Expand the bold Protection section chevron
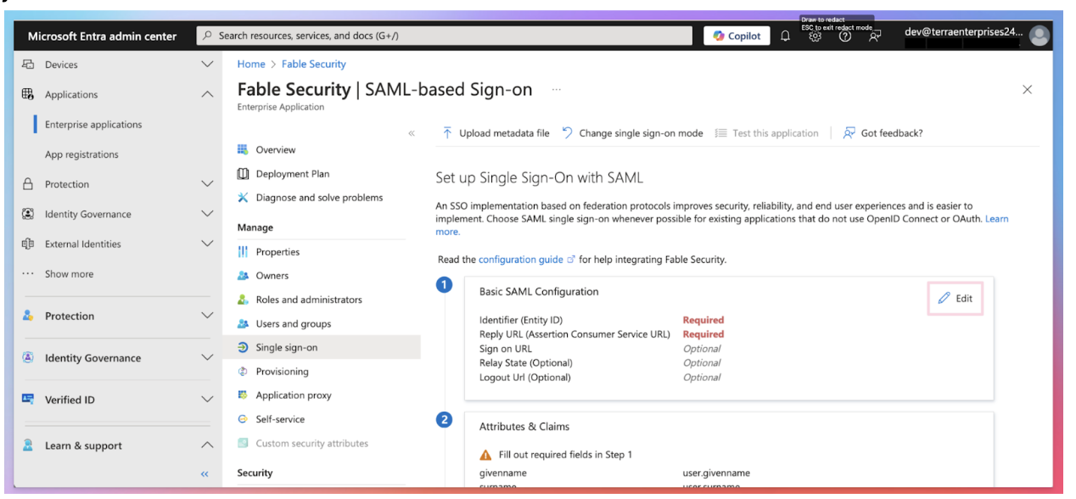The height and width of the screenshot is (499, 1076). pyautogui.click(x=206, y=316)
